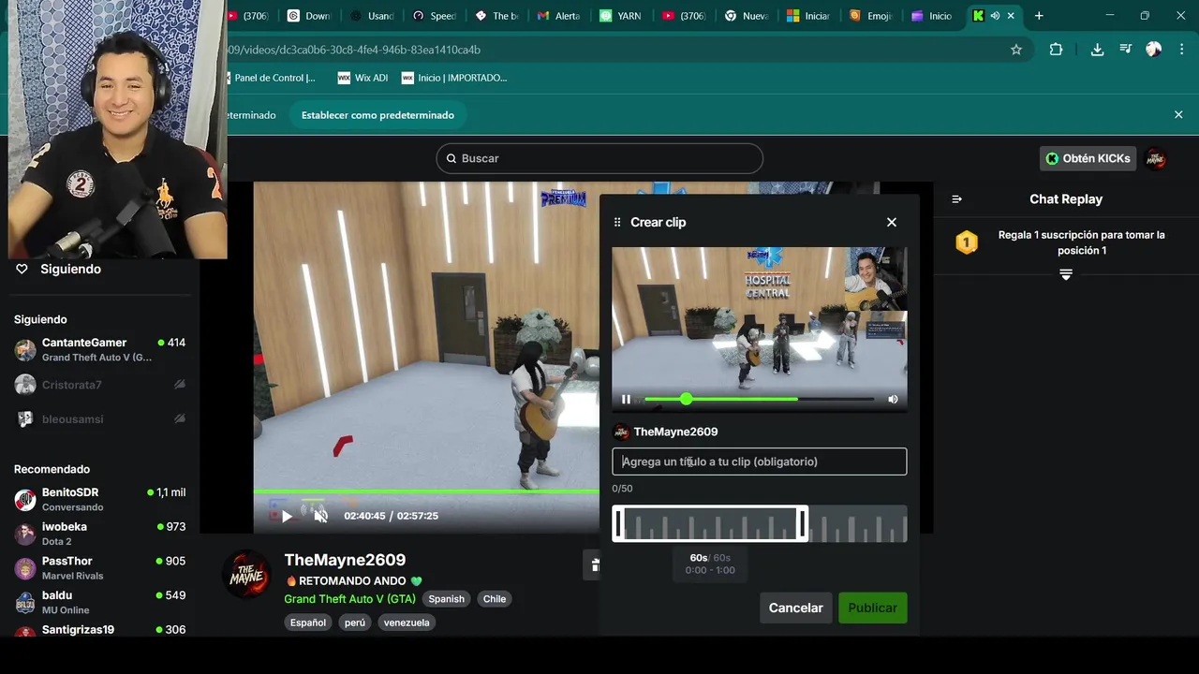Click the Obtén KICKs button

[x=1088, y=158]
